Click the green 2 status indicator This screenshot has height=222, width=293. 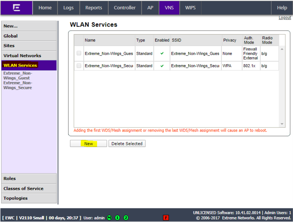(126, 218)
